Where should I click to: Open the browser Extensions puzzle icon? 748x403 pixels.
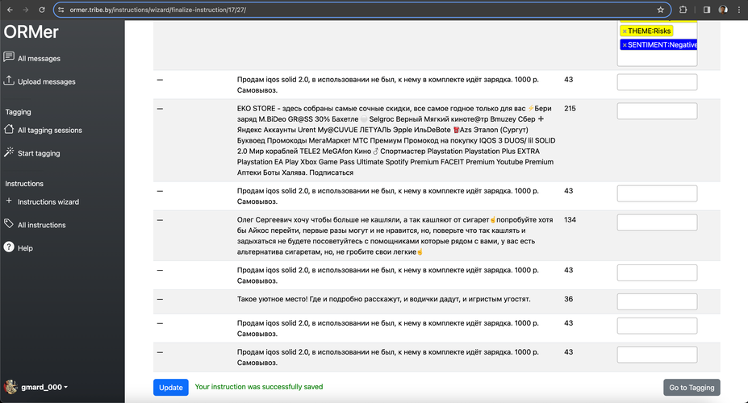tap(683, 10)
